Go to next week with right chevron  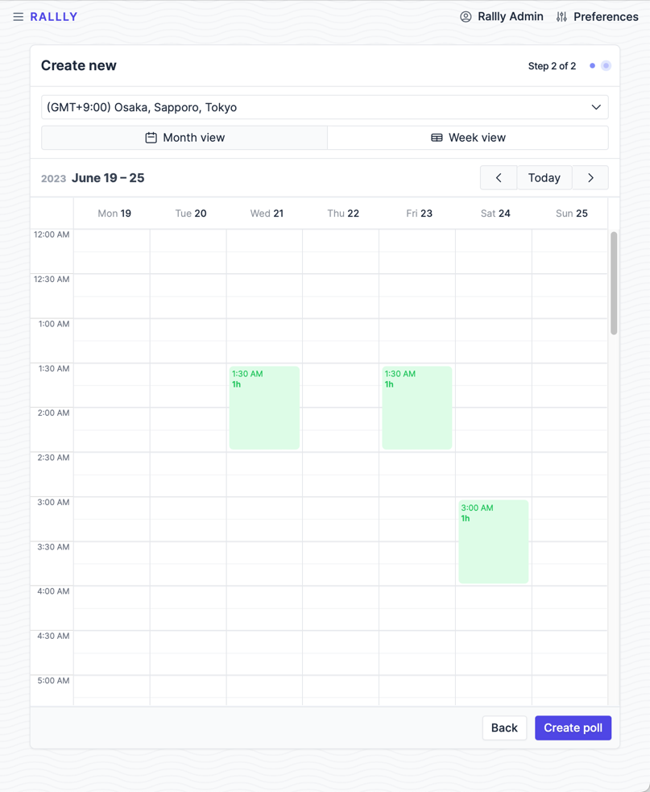click(590, 178)
